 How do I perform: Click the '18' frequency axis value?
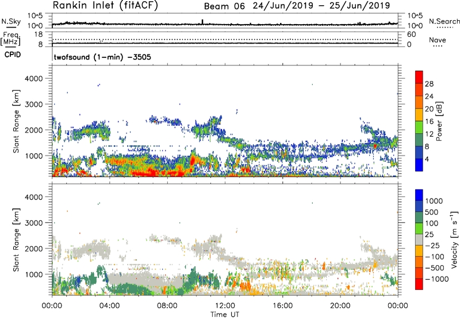[39, 34]
